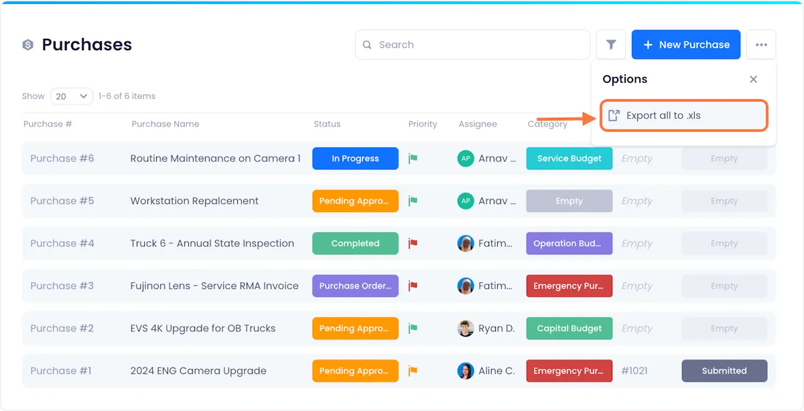Open Service Budget category tag

click(569, 159)
